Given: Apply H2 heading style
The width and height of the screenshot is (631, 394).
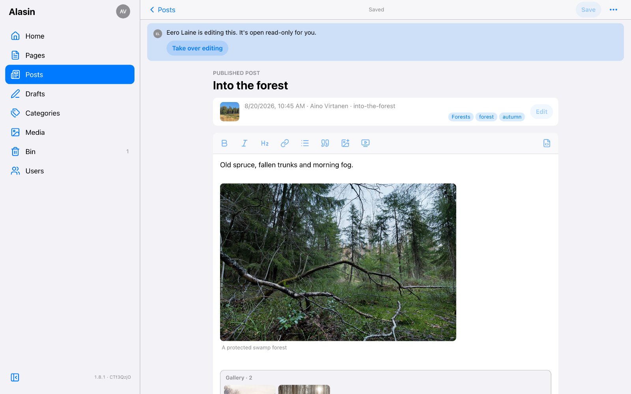Looking at the screenshot, I should coord(265,143).
